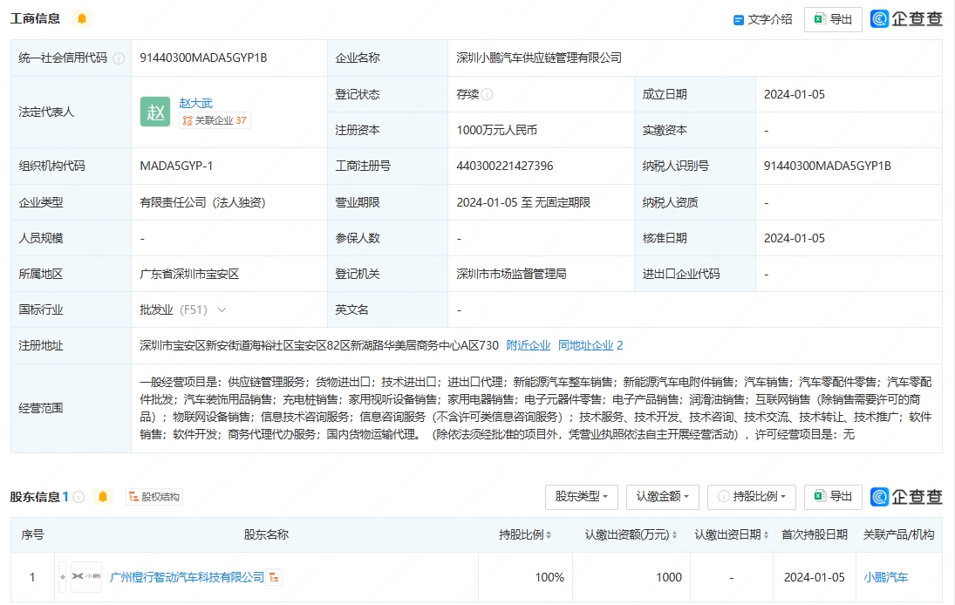Select 100% shareholding cell
Viewport: 955px width, 605px height.
tap(549, 578)
